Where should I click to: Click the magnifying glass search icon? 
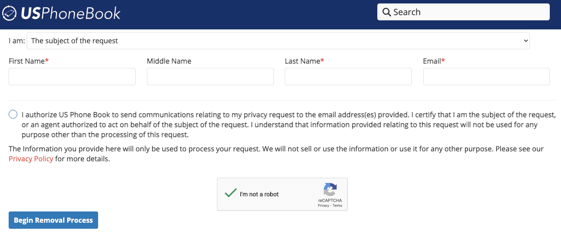click(386, 12)
